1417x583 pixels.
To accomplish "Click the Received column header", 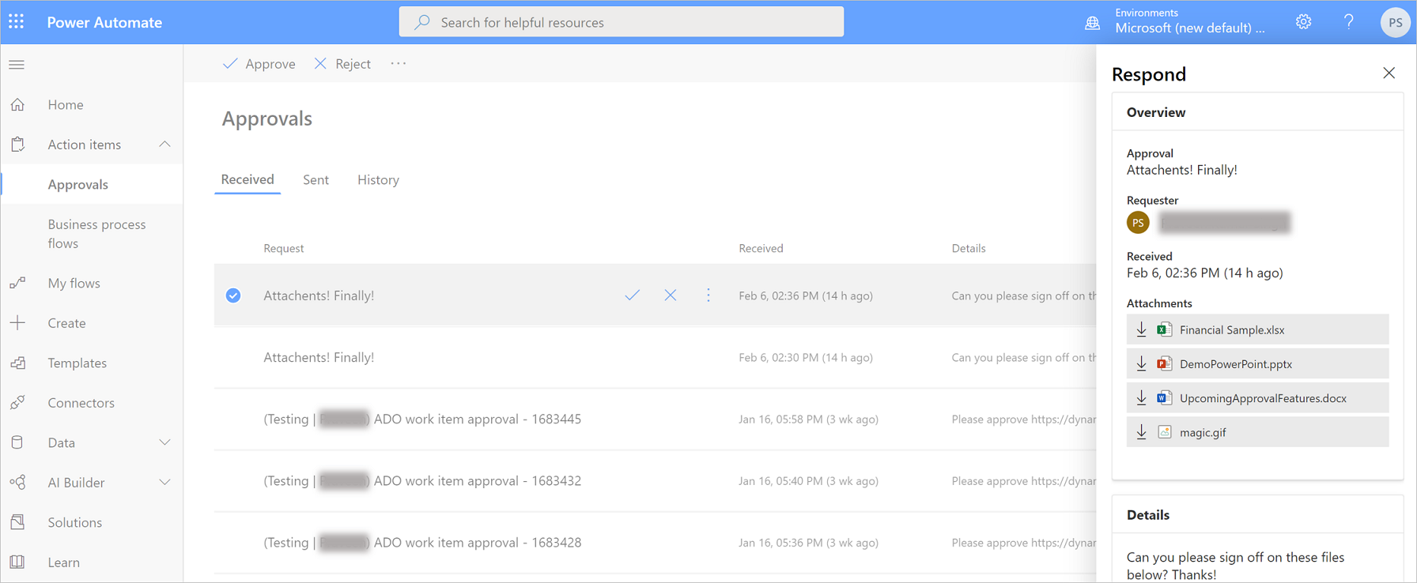I will pos(761,248).
